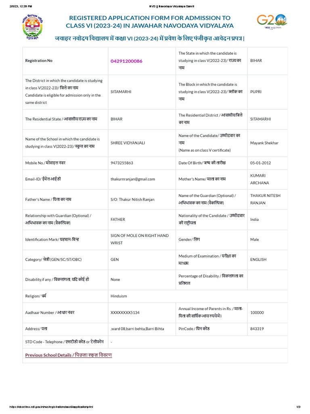The height and width of the screenshot is (414, 310).
Task: Click the Hindi form title heading
Action: tap(150, 38)
